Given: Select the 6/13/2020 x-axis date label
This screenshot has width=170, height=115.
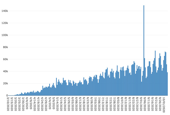Looking at the screenshot, I should coord(80,104).
